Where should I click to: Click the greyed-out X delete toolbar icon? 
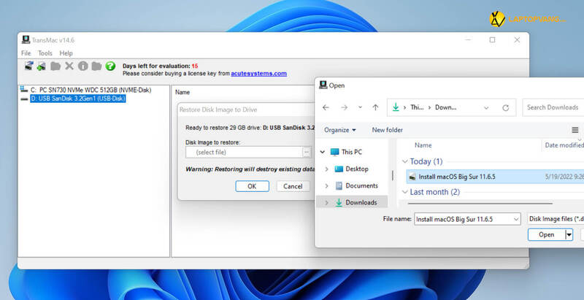tap(69, 66)
